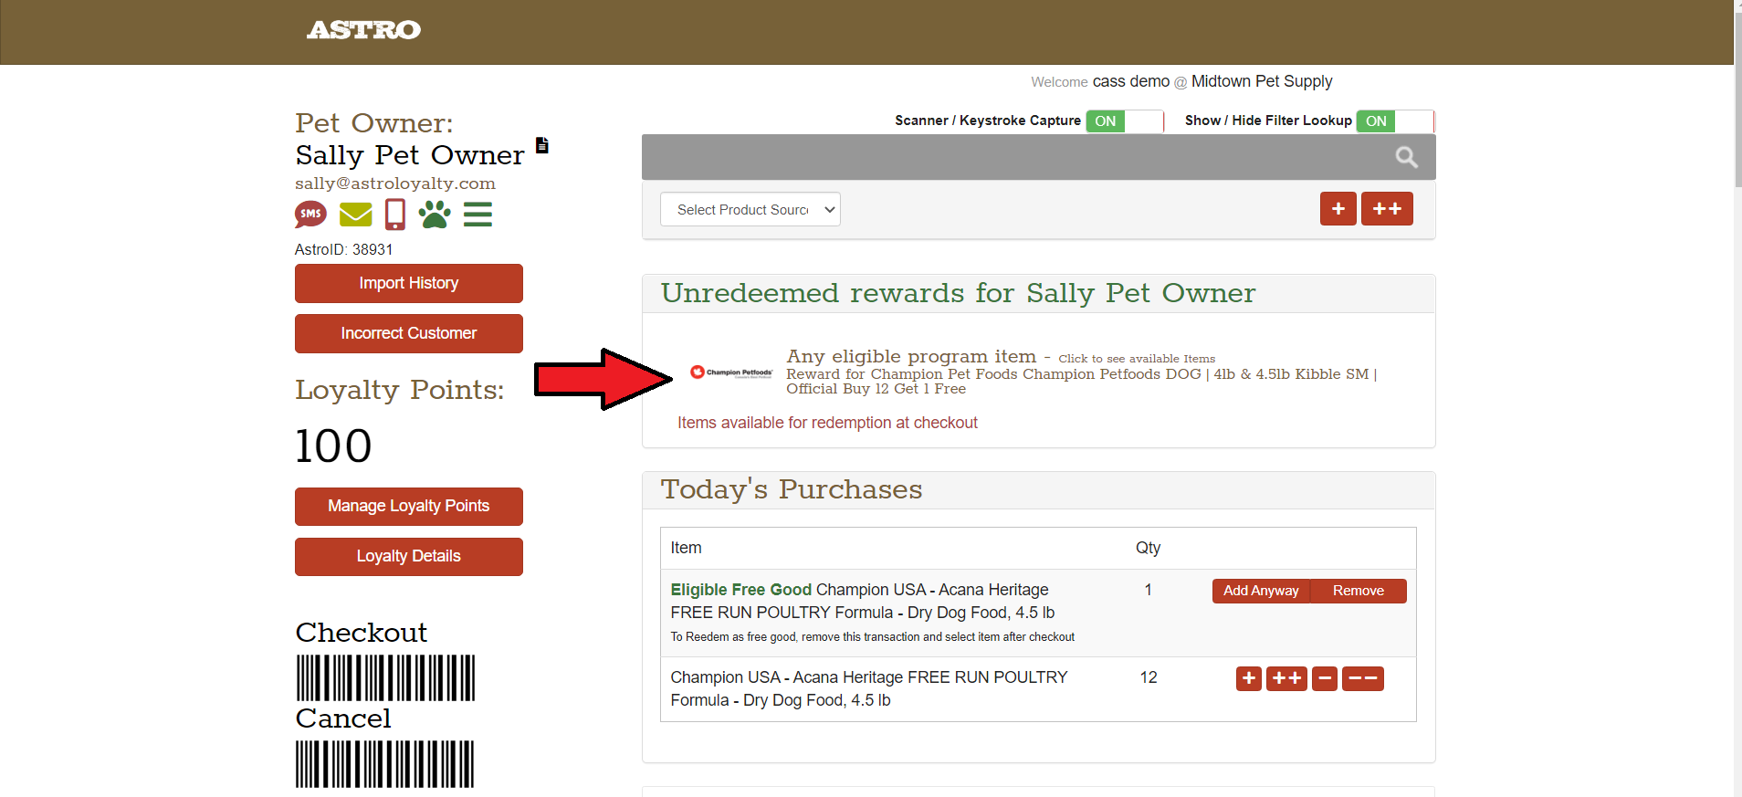Click the green paw print pets icon

coord(435,215)
